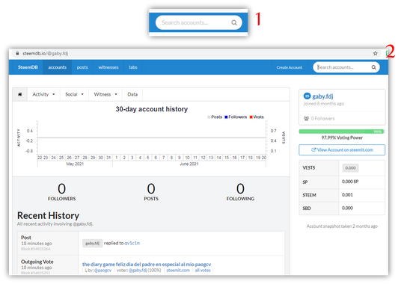407x284 pixels.
Task: Expand the Witness dropdown menu
Action: pyautogui.click(x=105, y=94)
